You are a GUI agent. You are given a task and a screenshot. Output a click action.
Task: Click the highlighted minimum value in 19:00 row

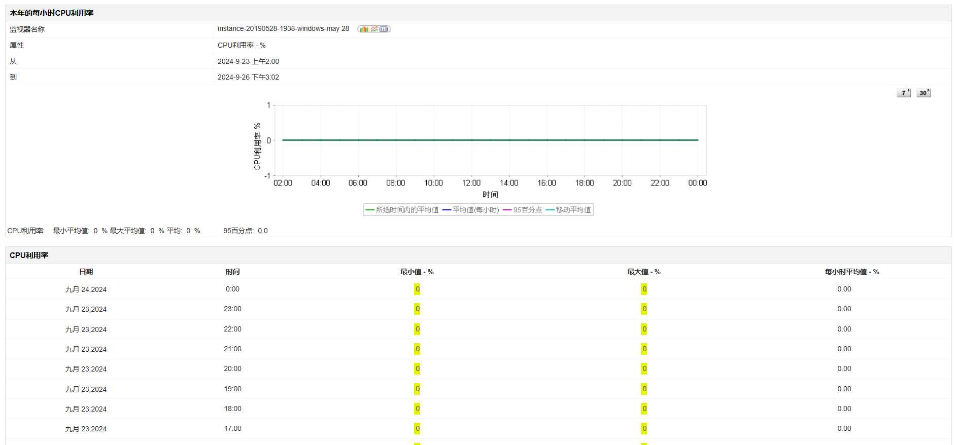(x=417, y=389)
